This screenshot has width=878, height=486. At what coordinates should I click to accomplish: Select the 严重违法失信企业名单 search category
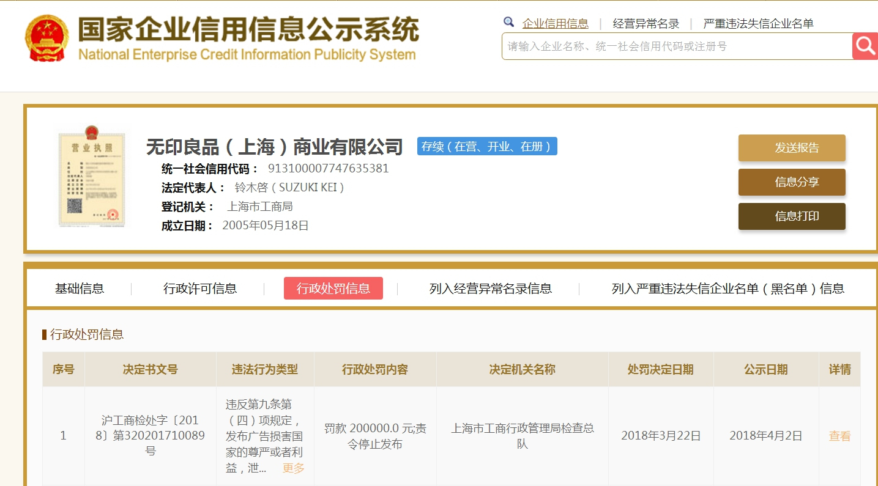pos(759,24)
